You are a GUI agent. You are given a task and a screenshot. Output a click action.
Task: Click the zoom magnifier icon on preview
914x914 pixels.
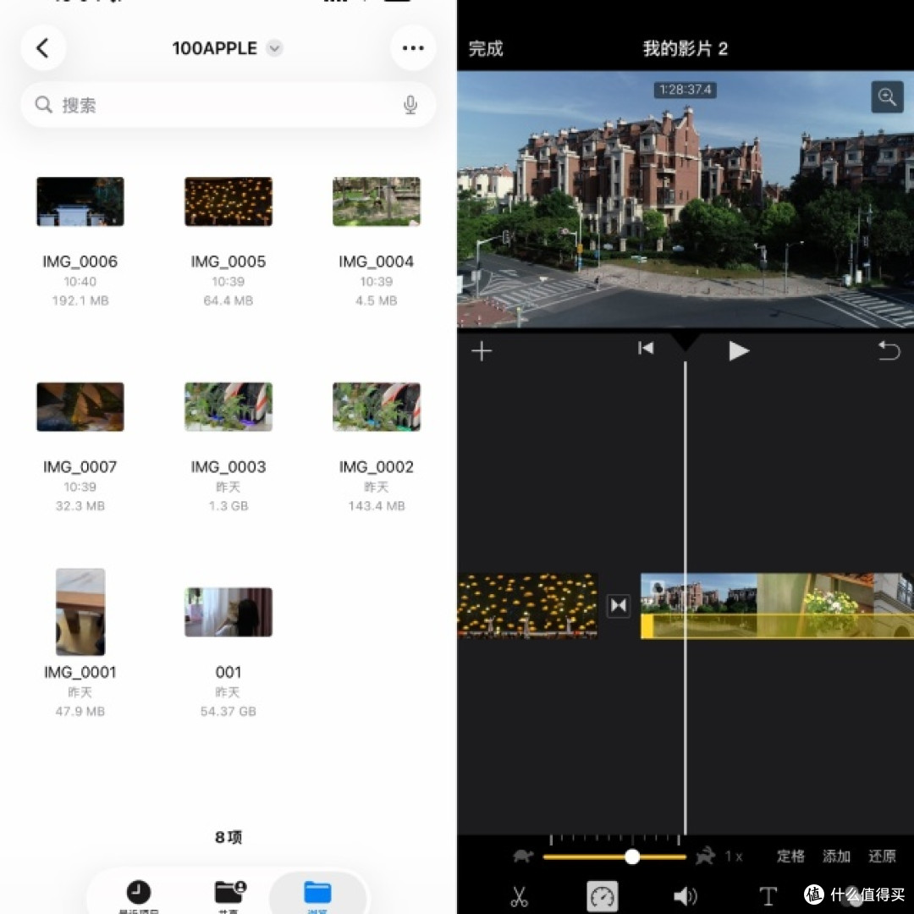click(x=887, y=96)
